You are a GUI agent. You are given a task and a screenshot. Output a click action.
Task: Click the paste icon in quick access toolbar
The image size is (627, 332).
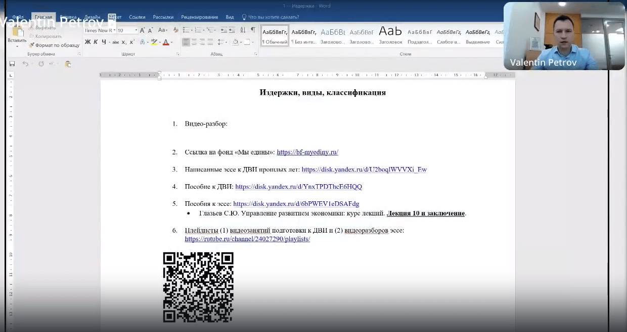(x=68, y=64)
